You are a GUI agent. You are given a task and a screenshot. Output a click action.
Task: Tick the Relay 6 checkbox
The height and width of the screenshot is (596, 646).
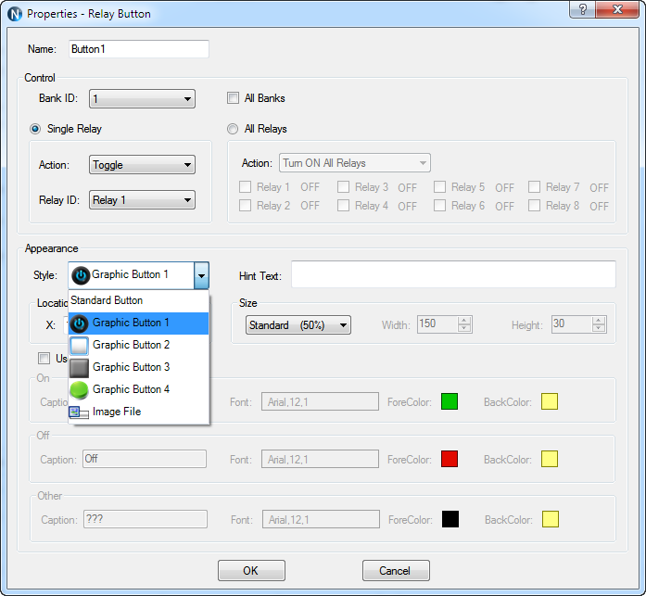tap(439, 205)
